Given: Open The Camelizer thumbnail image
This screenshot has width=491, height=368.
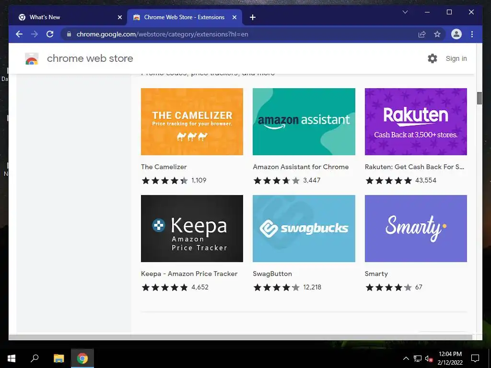Looking at the screenshot, I should click(192, 121).
